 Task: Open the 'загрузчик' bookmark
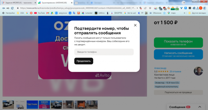tap(61, 13)
